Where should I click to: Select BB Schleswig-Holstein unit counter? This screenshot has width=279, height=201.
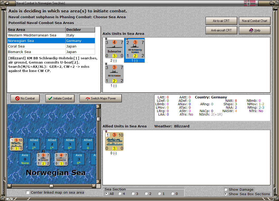(135, 49)
